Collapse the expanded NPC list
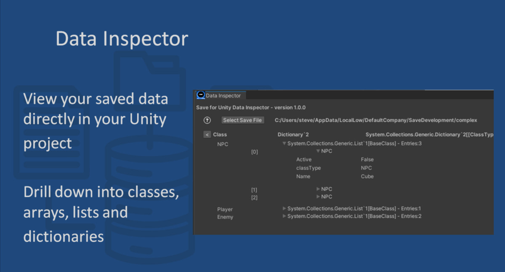The height and width of the screenshot is (272, 505). (x=284, y=143)
